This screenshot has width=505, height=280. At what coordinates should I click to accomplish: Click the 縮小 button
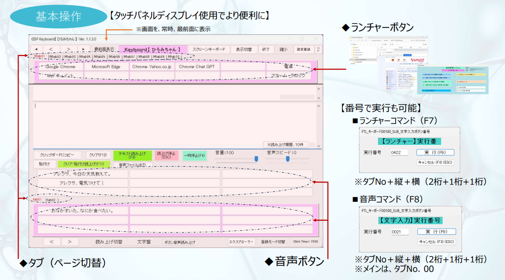click(283, 49)
